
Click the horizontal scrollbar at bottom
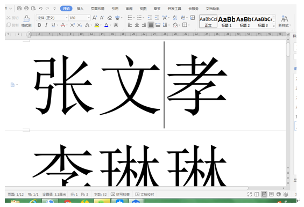[126, 188]
